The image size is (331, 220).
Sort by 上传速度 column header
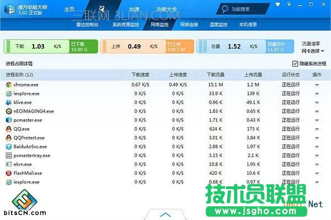178,74
